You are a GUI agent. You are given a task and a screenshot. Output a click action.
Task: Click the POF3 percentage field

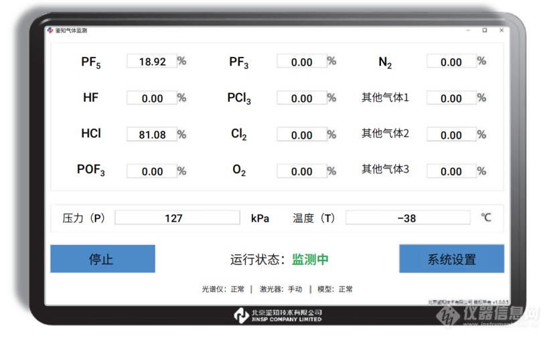(151, 171)
